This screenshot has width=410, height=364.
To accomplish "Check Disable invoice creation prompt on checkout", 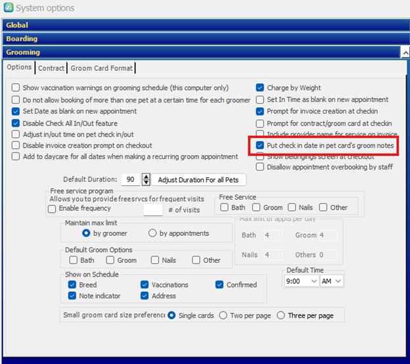I will point(16,145).
